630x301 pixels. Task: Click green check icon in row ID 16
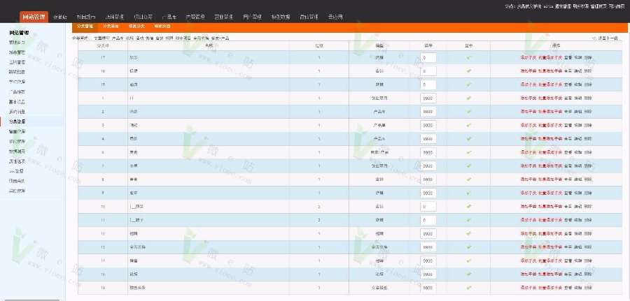pyautogui.click(x=468, y=288)
